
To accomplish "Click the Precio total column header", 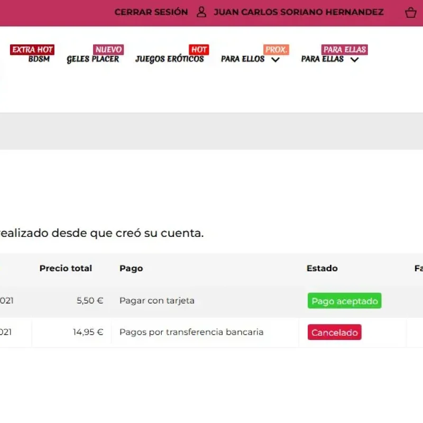I will tap(66, 269).
